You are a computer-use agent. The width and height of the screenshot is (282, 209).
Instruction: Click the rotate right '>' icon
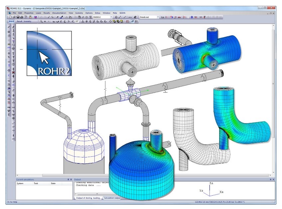coord(69,21)
